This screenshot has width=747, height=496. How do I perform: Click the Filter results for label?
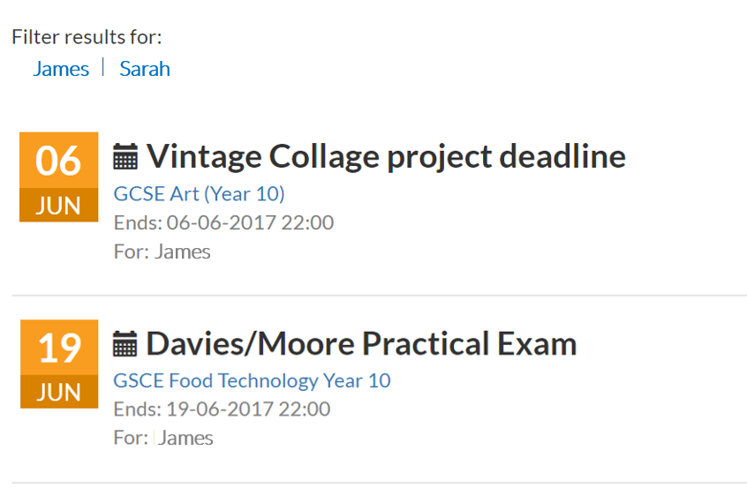coord(87,37)
